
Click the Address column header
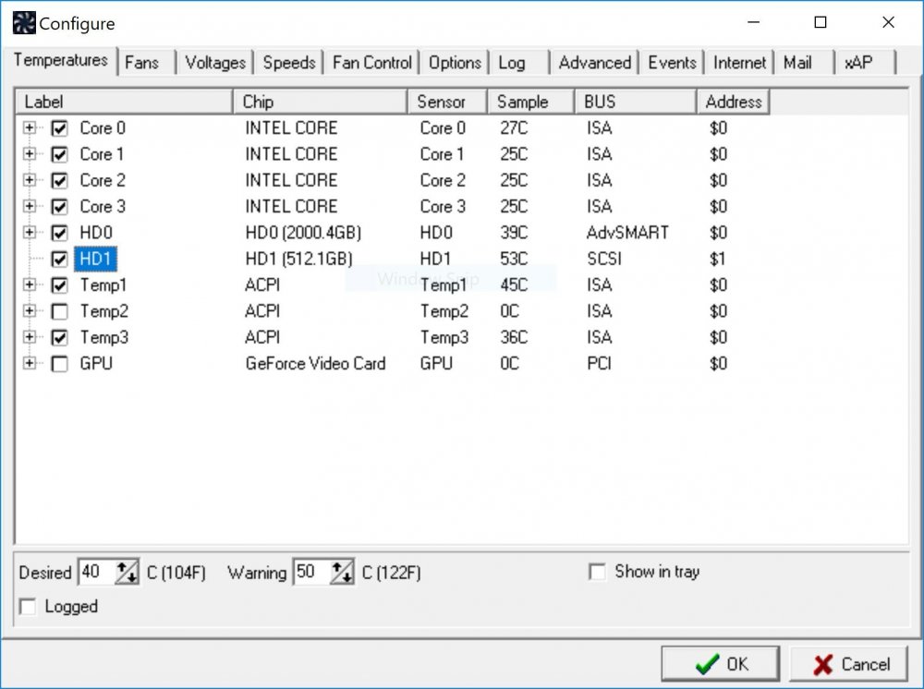(x=734, y=102)
